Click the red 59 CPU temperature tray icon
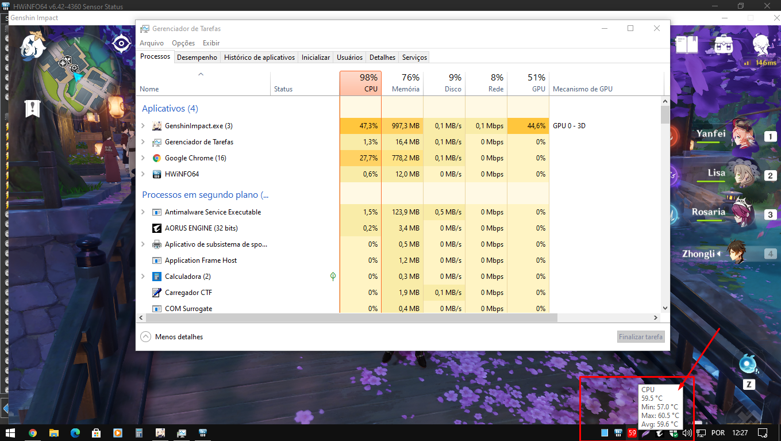 632,433
